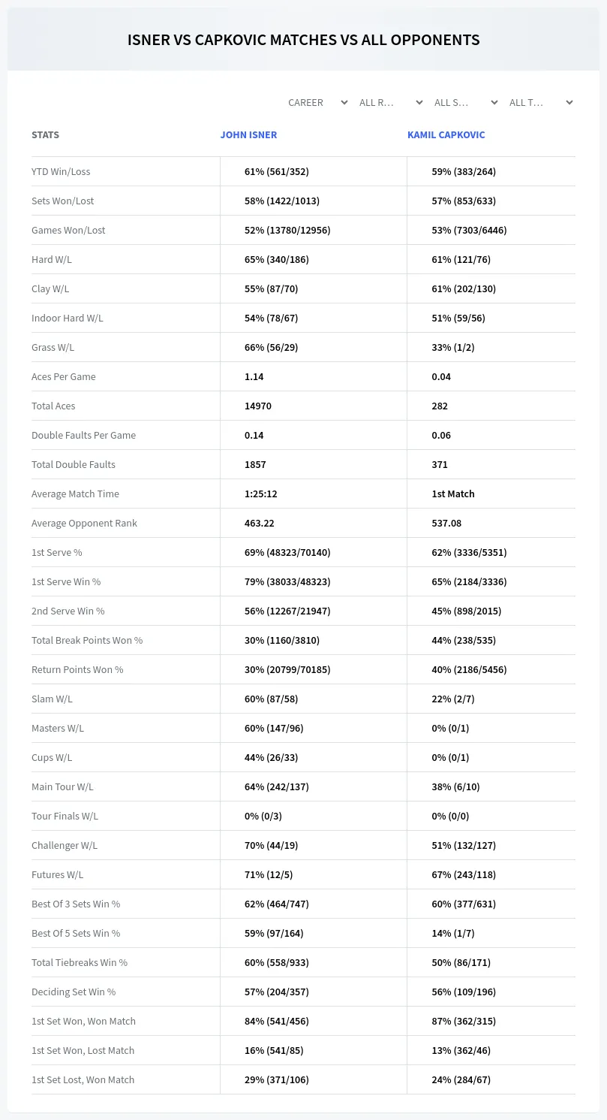The image size is (607, 1120).
Task: Click the chevron arrow beside ALL R…
Action: coord(419,102)
